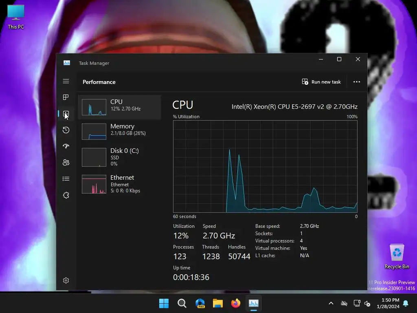Open the Startup apps page icon

pos(66,146)
